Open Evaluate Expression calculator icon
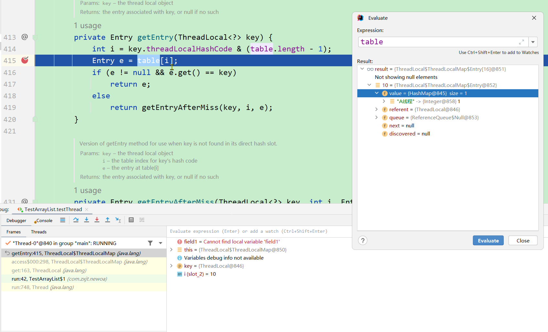Viewport: 548px width, 332px height. 131,220
